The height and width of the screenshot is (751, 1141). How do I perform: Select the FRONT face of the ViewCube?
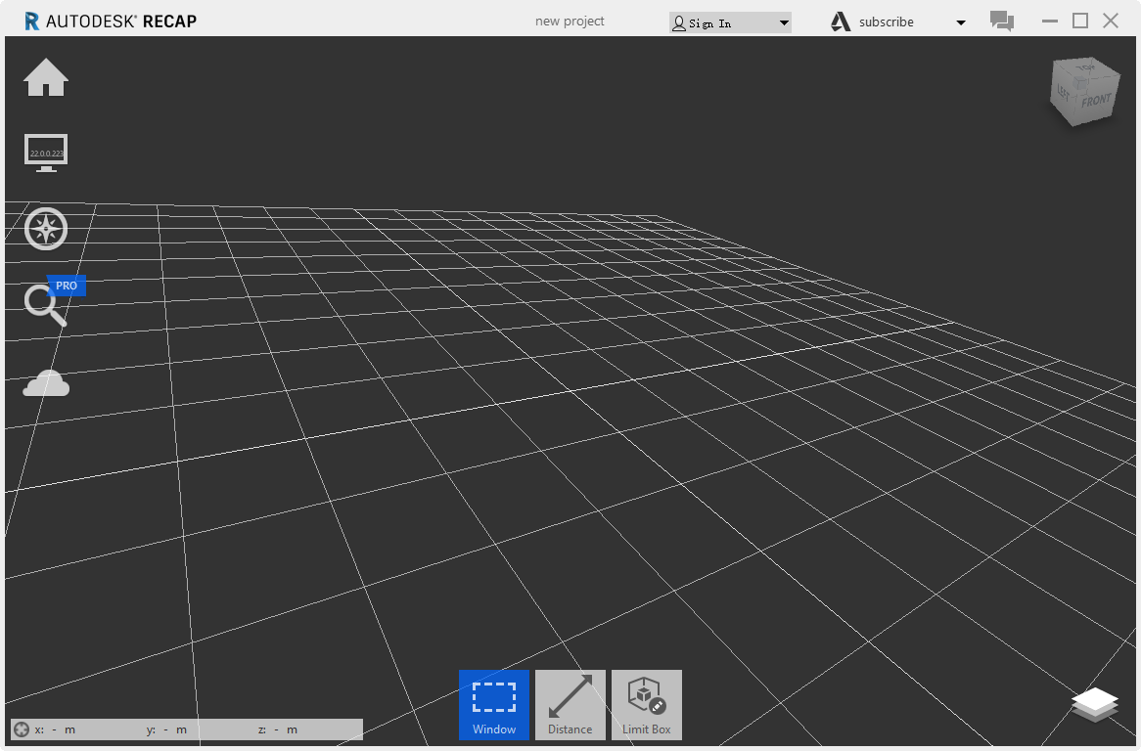(x=1096, y=103)
